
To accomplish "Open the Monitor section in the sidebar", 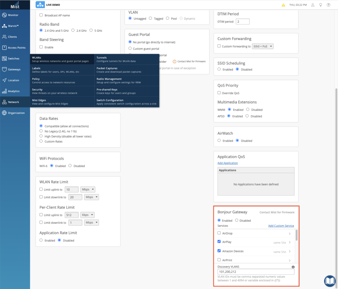I will pos(15,15).
